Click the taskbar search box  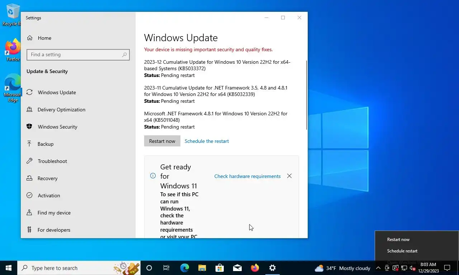pos(79,268)
